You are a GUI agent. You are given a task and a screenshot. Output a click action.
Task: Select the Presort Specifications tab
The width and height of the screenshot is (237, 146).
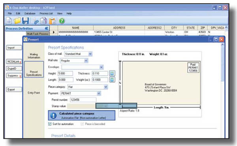click(x=34, y=69)
